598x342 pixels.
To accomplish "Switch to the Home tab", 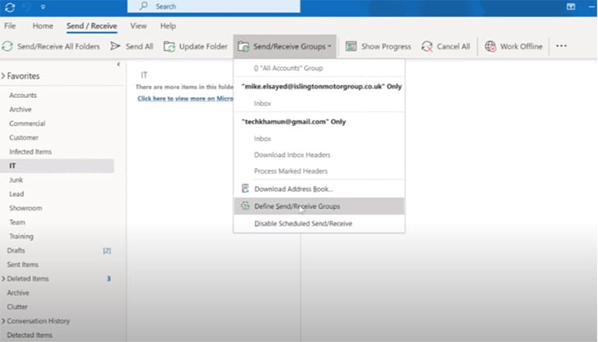I will (43, 26).
